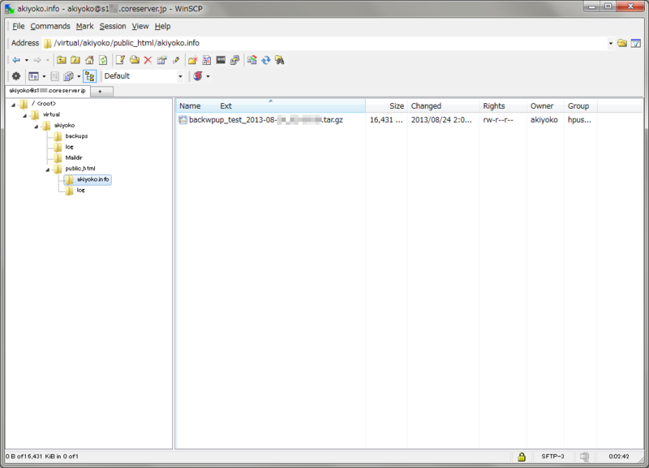Open queue dropdown arrow
649x468 pixels.
point(79,76)
